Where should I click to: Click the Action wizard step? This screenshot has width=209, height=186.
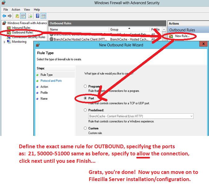point(44,87)
